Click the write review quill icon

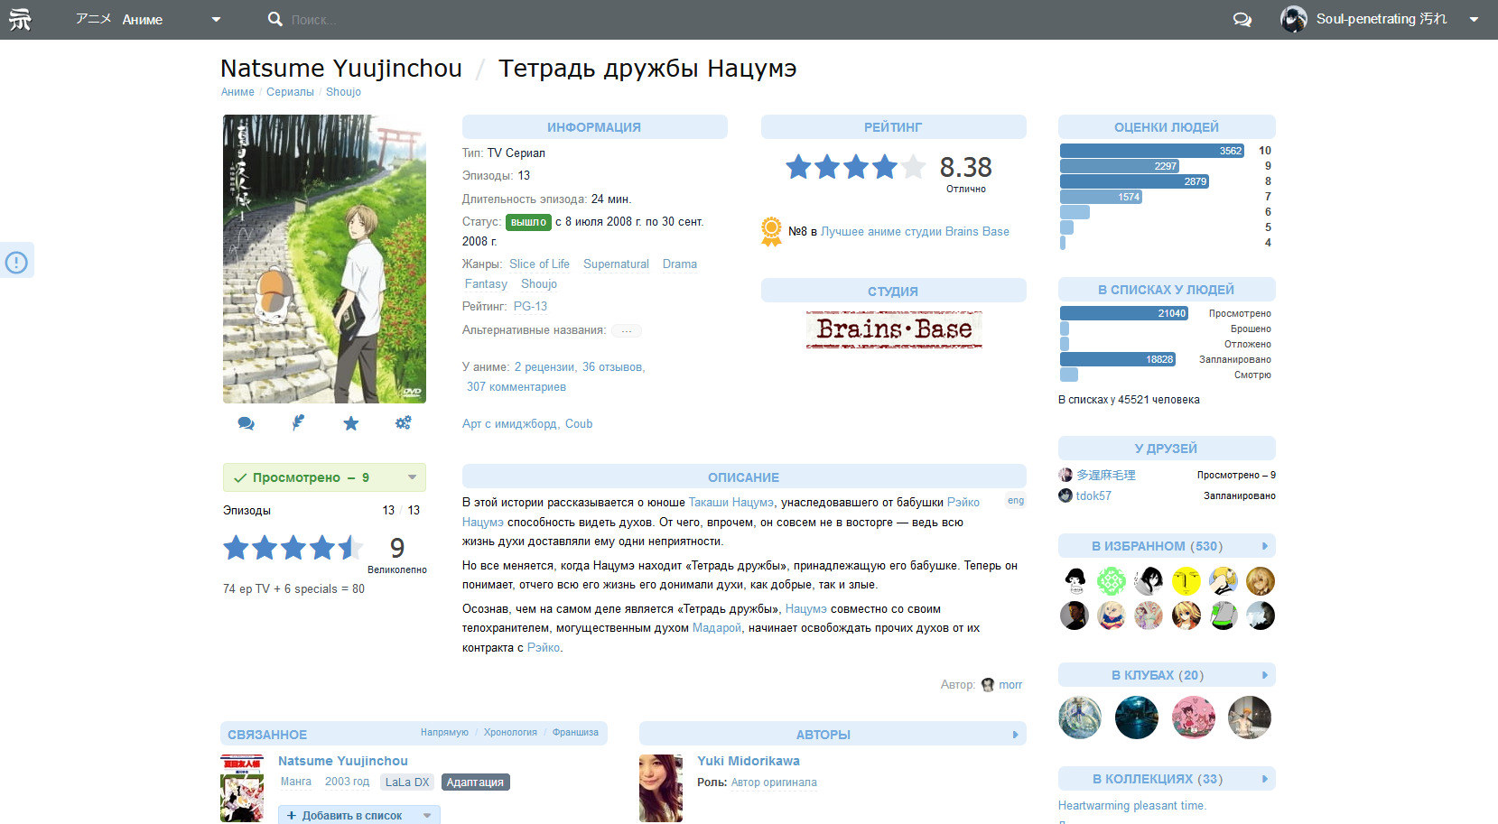(298, 422)
